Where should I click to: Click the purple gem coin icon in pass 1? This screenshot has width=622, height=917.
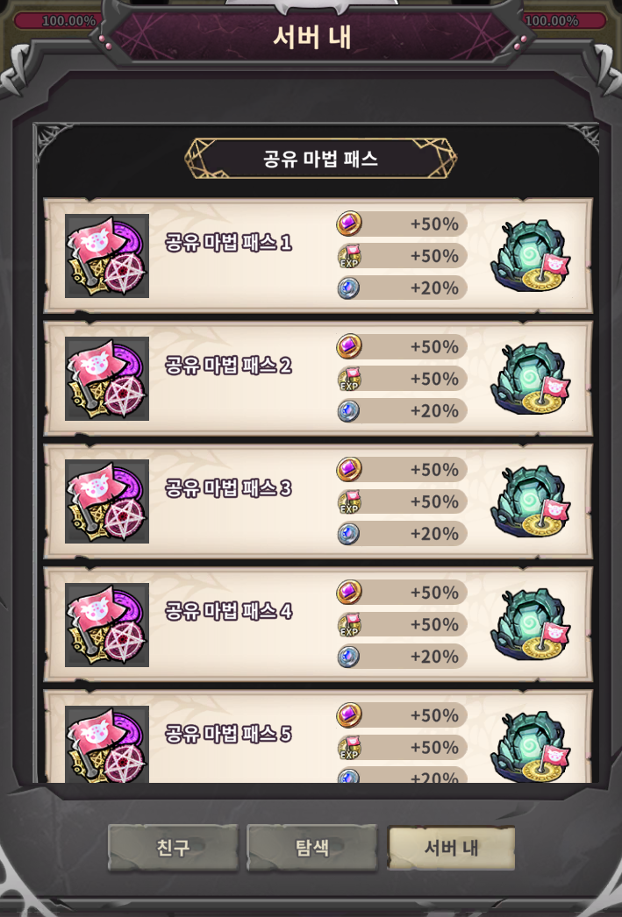click(x=349, y=224)
